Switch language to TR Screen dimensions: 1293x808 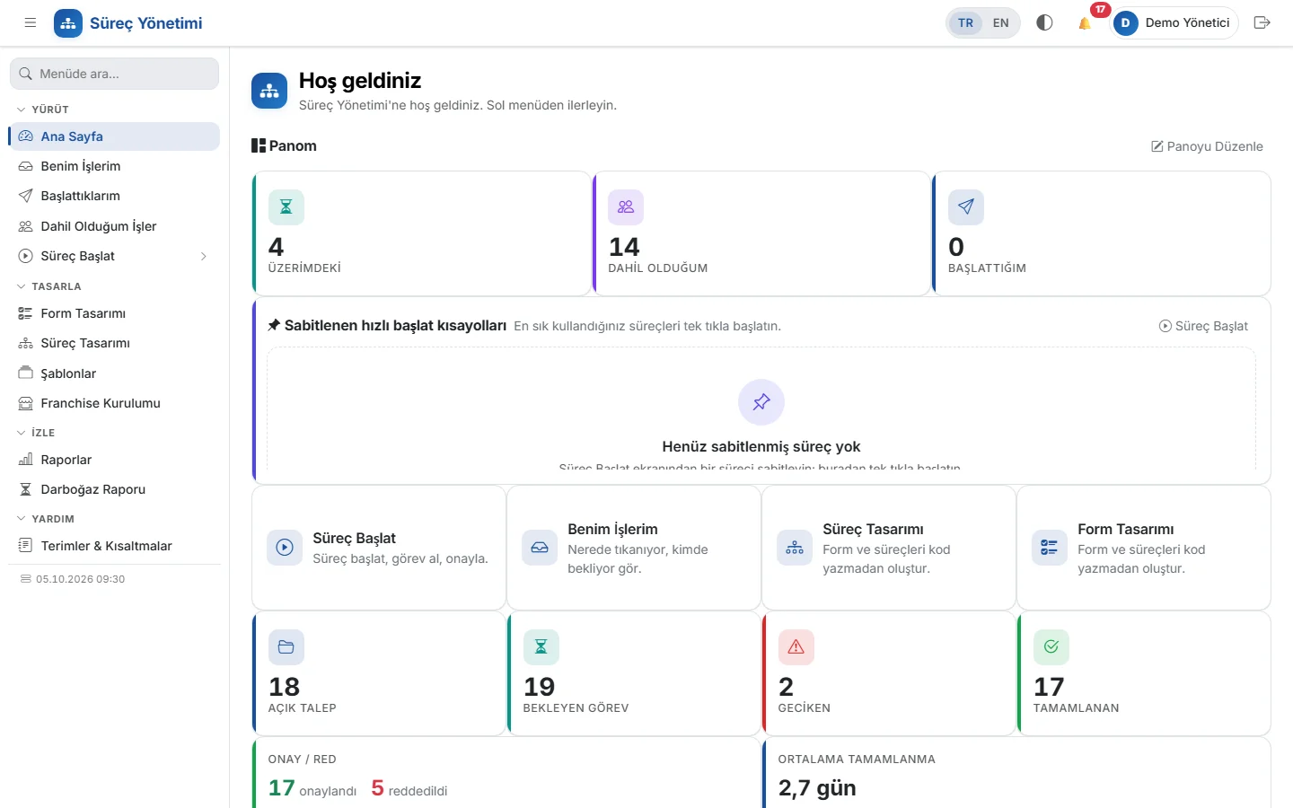tap(965, 22)
